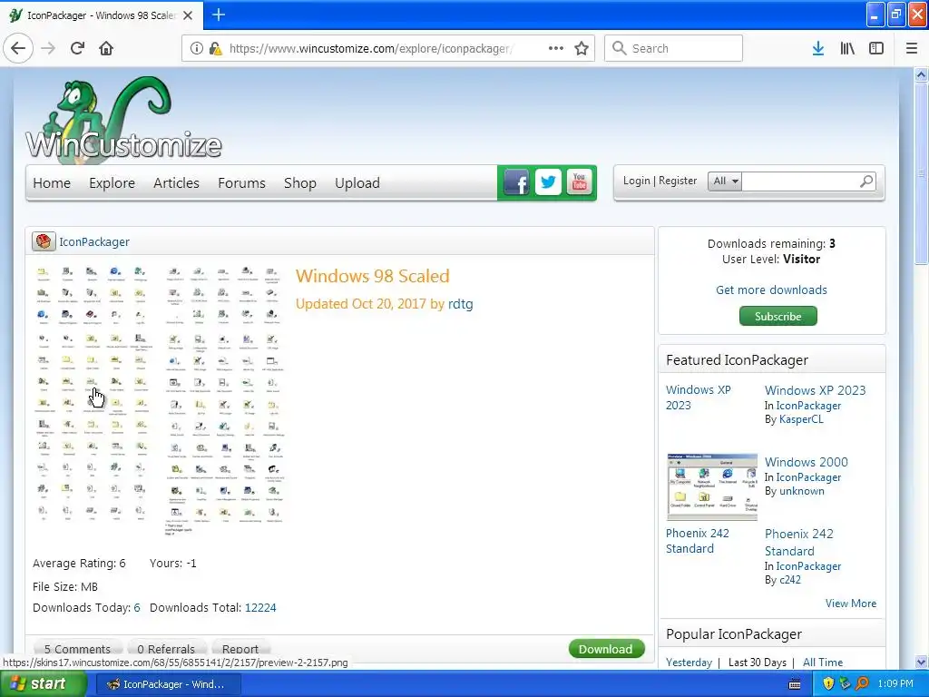Click the Register link
This screenshot has height=697, width=929.
[x=678, y=181]
